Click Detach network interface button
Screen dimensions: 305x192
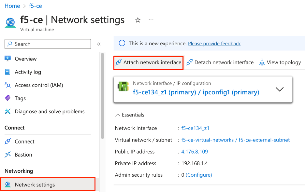pyautogui.click(x=220, y=62)
